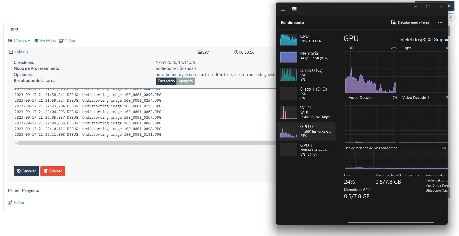Switch to Wi-Fi performance view
This screenshot has height=236, width=459.
[x=306, y=112]
